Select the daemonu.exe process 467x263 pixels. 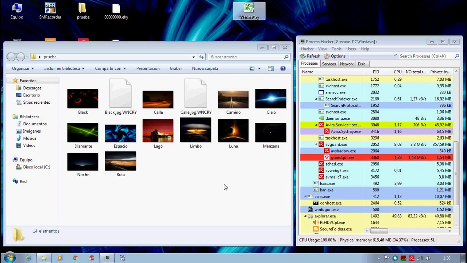[x=377, y=118]
